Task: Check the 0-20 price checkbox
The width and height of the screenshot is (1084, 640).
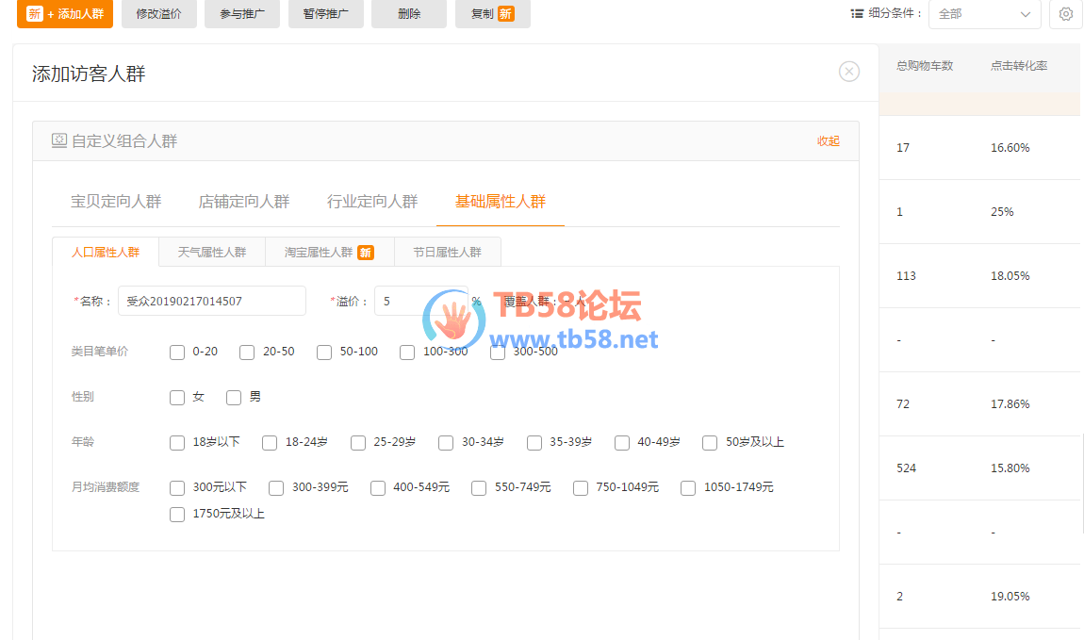Action: (177, 353)
